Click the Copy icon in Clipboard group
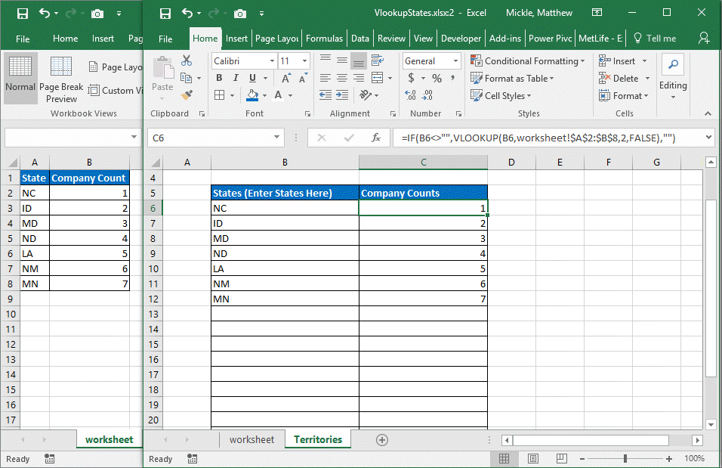Viewport: 722px width, 468px height. [x=186, y=77]
